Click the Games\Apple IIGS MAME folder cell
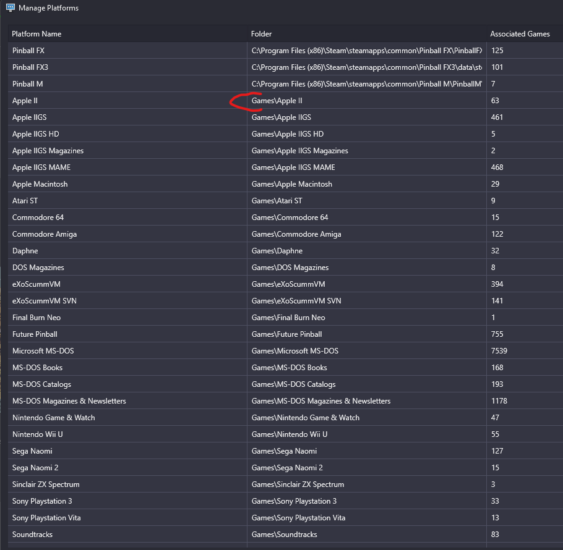This screenshot has width=563, height=550. pyautogui.click(x=367, y=167)
